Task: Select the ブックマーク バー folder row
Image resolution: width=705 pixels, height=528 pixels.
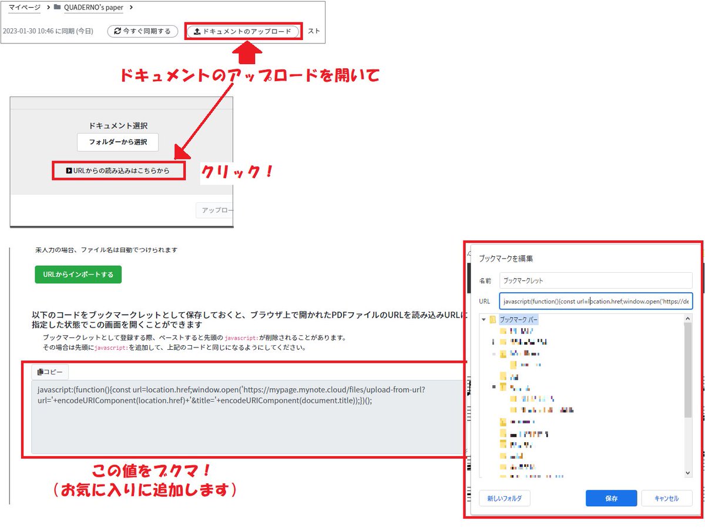Action: pyautogui.click(x=518, y=320)
